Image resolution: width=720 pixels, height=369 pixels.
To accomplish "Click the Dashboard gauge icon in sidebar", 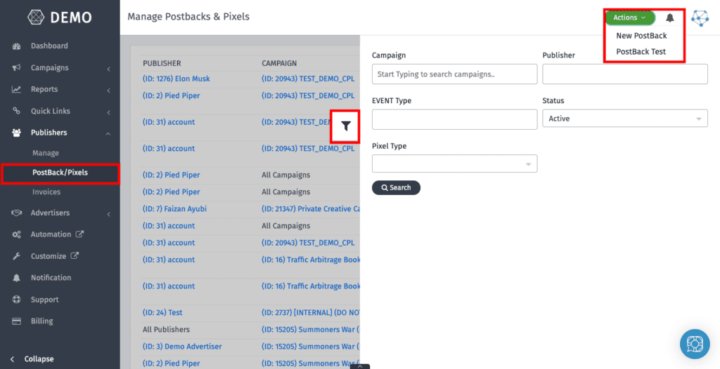I will click(x=16, y=46).
